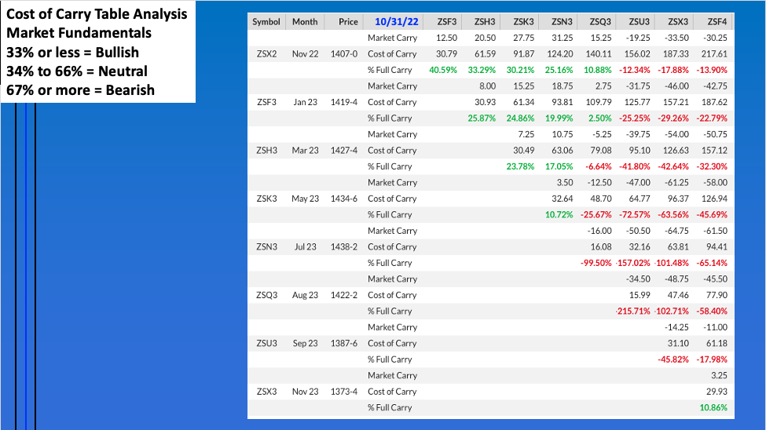
Task: Click the Aug 23 month cell
Action: (x=306, y=295)
